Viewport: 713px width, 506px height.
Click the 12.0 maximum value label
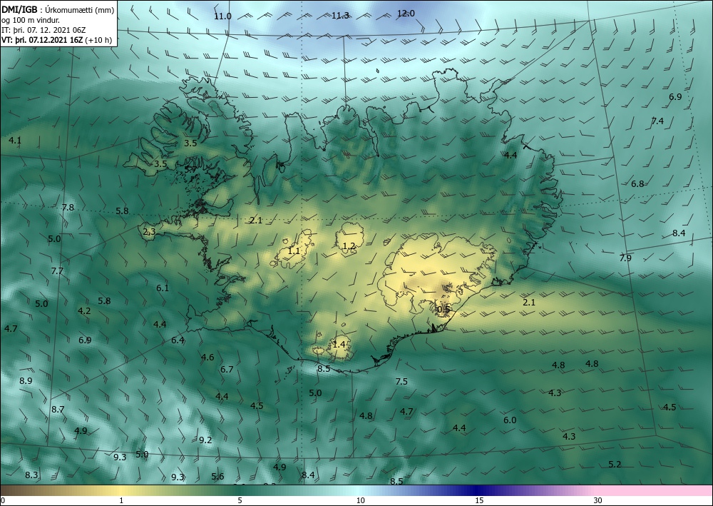406,14
